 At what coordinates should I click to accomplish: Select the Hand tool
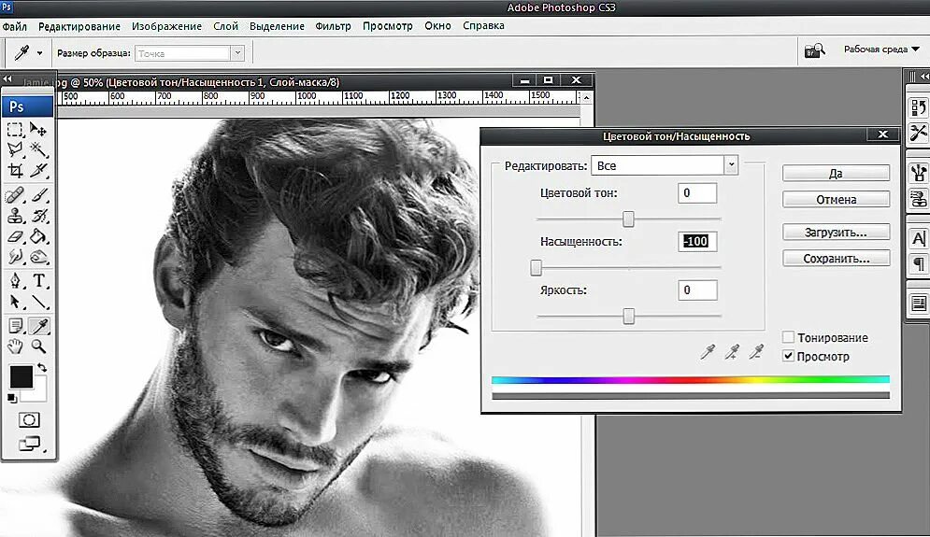[x=15, y=346]
